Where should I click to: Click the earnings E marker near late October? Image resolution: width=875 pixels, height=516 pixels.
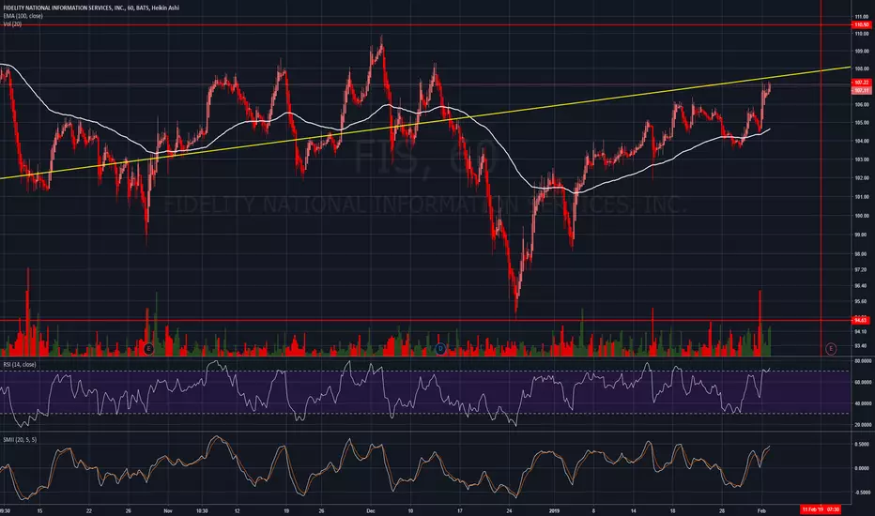[x=148, y=349]
